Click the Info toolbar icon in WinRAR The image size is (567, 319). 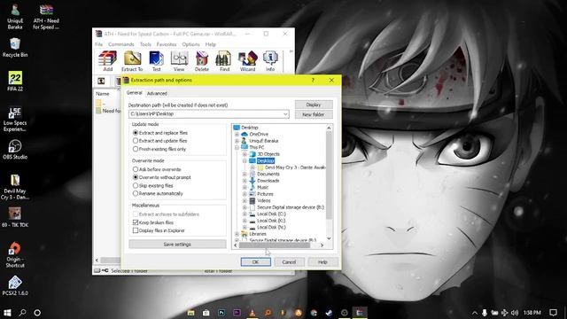pyautogui.click(x=270, y=61)
